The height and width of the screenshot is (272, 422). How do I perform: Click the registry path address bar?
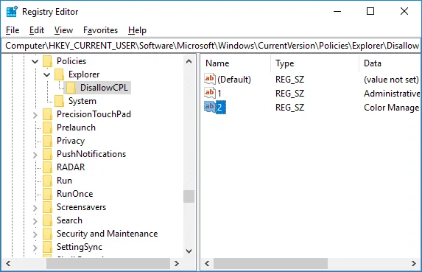tap(211, 46)
